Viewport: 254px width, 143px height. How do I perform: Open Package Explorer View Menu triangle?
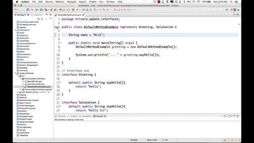(x=51, y=19)
